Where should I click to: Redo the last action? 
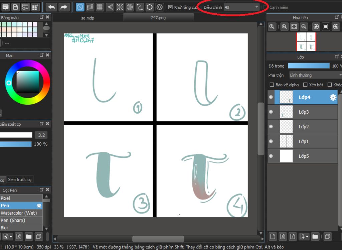(63, 7)
